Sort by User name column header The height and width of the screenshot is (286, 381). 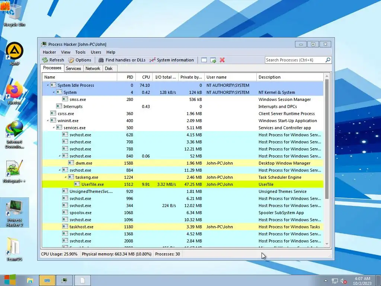[x=230, y=77]
